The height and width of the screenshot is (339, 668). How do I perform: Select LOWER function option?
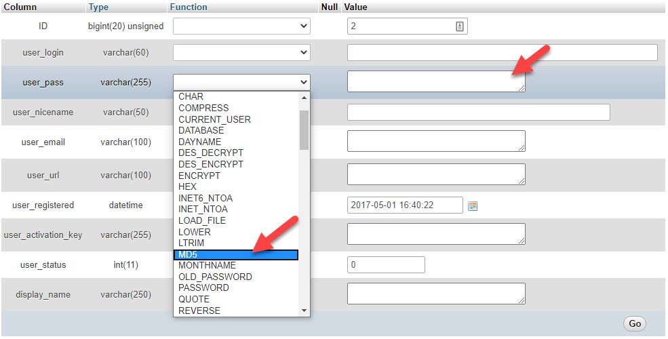click(x=195, y=232)
